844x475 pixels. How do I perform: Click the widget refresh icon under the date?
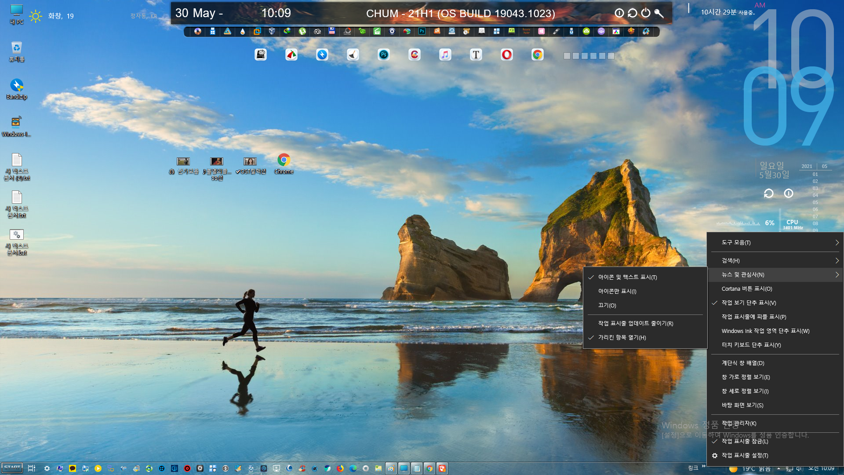tap(768, 194)
